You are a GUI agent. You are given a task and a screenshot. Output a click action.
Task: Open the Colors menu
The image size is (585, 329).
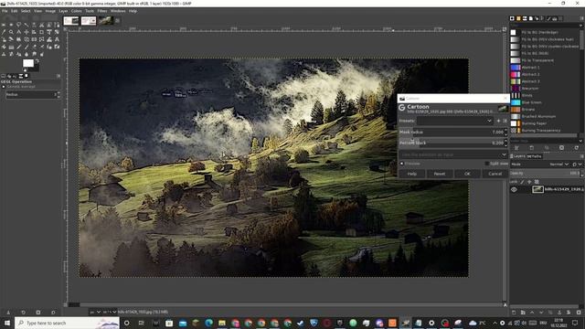tap(76, 11)
